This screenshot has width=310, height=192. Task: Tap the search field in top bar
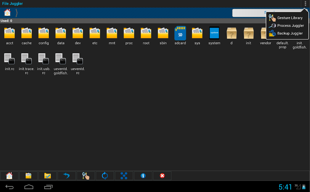249,13
